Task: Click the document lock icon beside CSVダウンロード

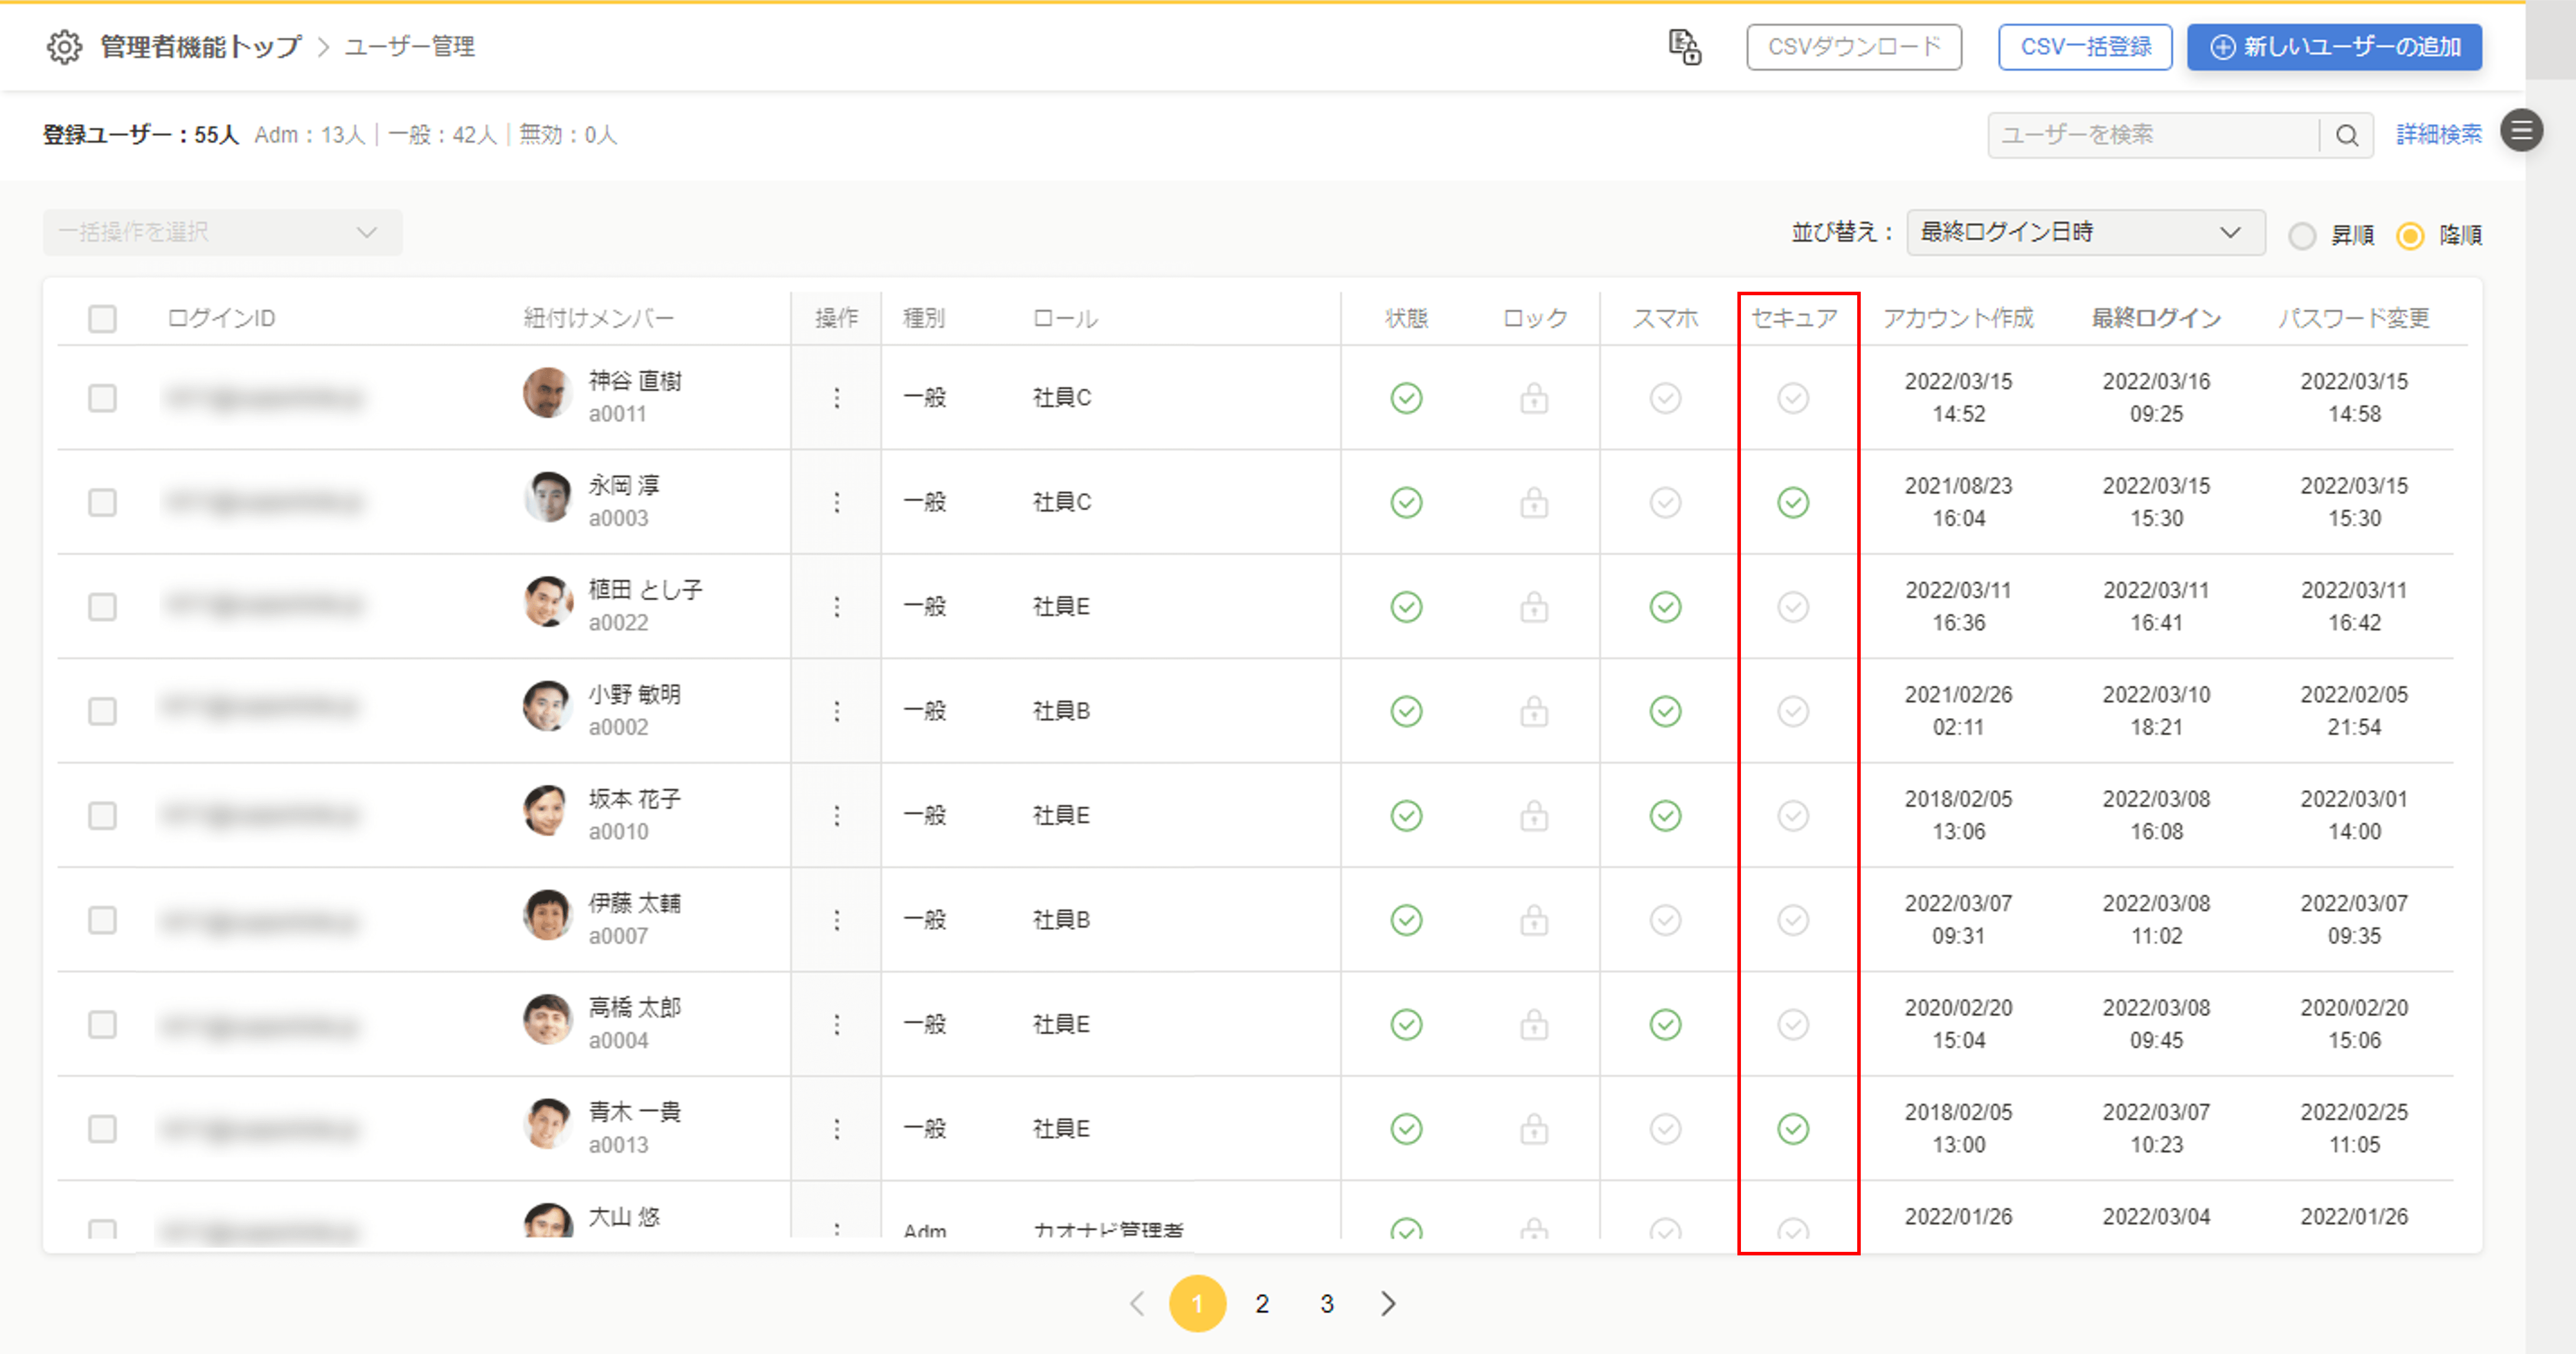Action: (x=1684, y=47)
